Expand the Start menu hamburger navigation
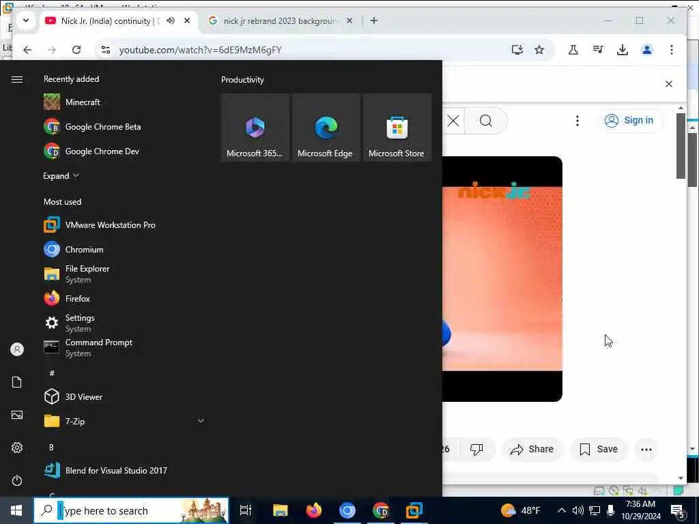 point(17,79)
